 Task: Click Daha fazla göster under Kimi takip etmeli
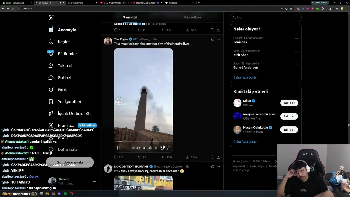tap(246, 142)
